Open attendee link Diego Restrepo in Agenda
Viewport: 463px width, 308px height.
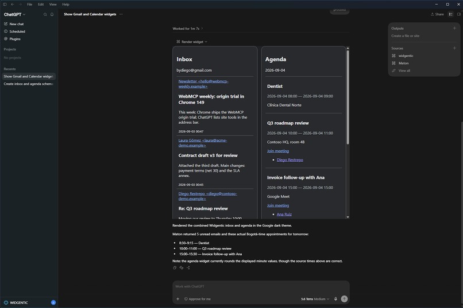[290, 160]
